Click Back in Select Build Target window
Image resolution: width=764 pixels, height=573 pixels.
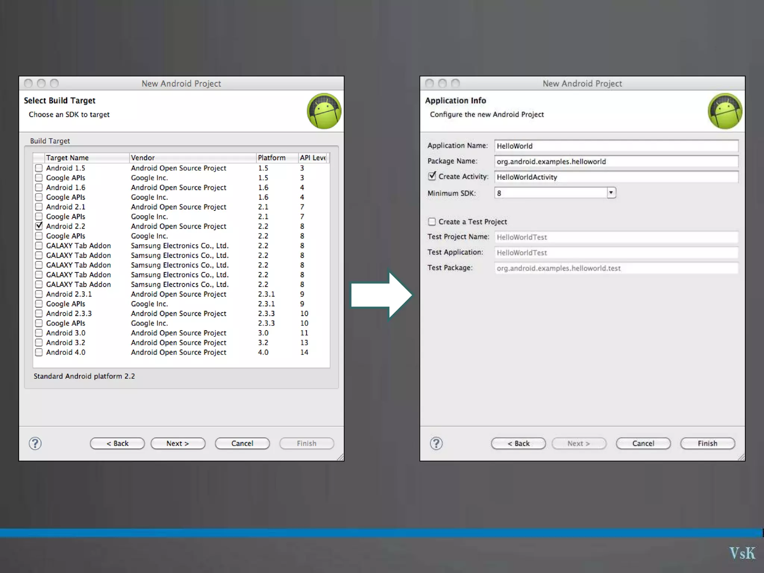118,443
